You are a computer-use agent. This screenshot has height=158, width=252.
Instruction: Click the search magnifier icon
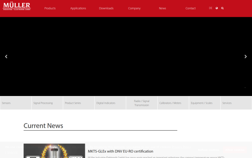[222, 8]
